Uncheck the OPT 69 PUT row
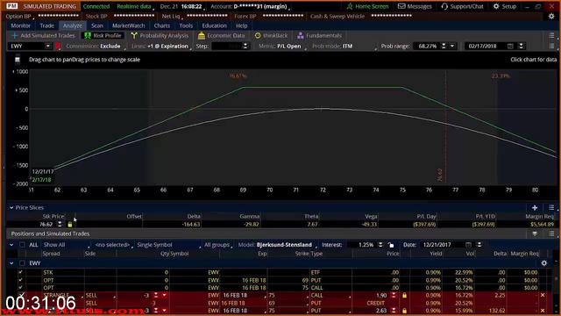The height and width of the screenshot is (316, 561). point(20,280)
